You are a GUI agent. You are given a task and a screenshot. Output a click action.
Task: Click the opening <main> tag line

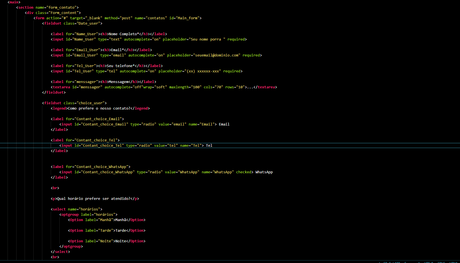(x=14, y=2)
